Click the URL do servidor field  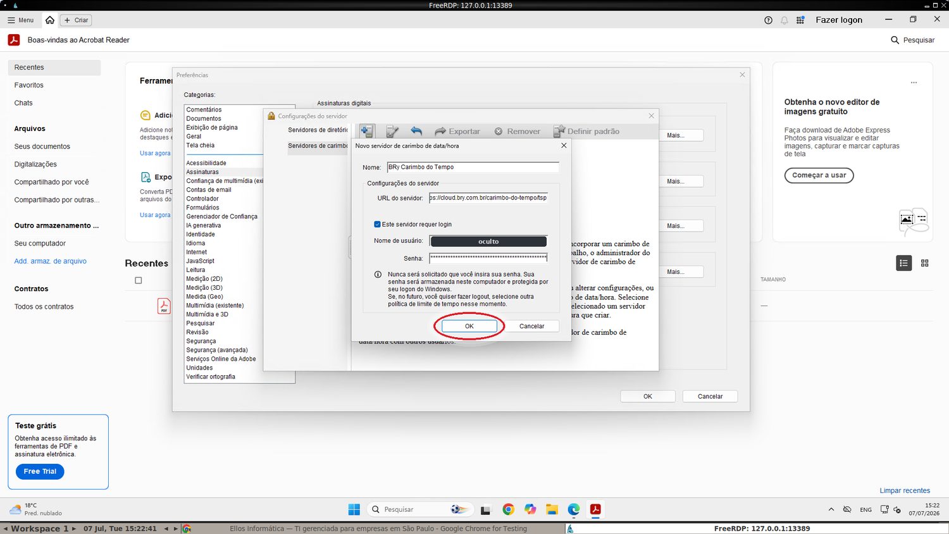coord(488,197)
